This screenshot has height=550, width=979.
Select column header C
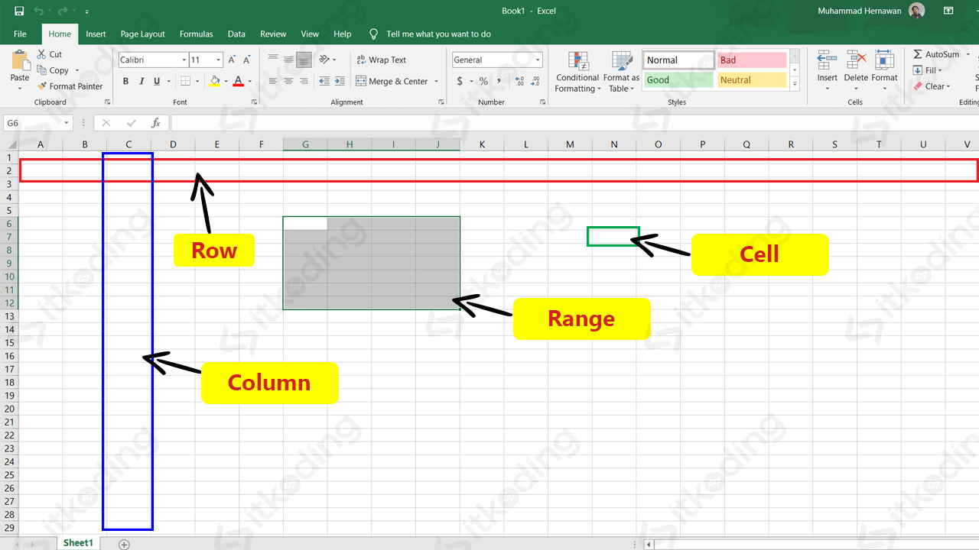[128, 144]
